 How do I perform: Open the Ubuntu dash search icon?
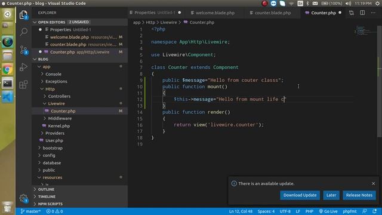pos(7,14)
